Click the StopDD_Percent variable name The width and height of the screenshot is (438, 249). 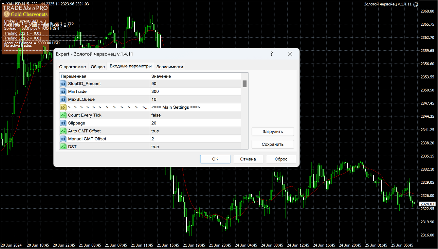[x=84, y=84]
